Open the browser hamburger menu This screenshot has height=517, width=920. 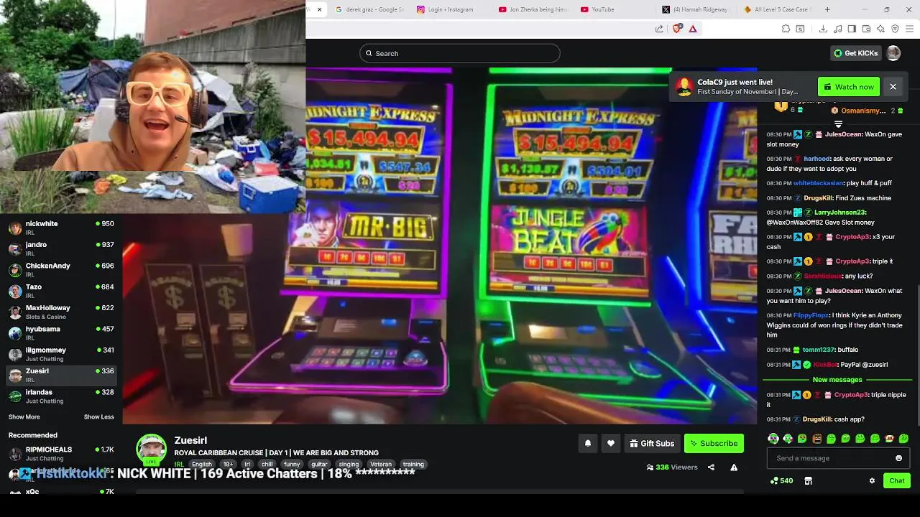(x=910, y=29)
